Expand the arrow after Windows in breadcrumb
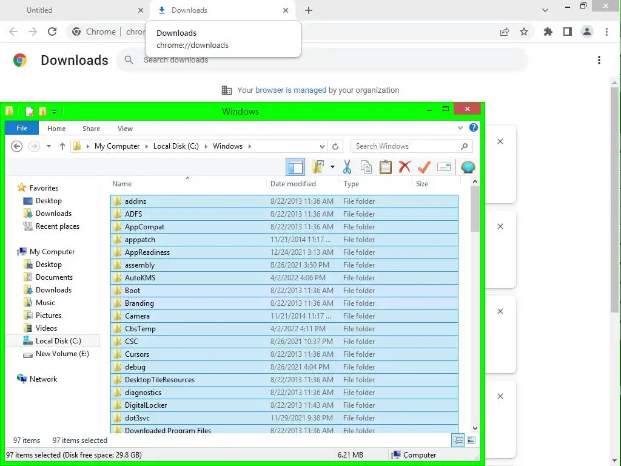 pos(249,146)
